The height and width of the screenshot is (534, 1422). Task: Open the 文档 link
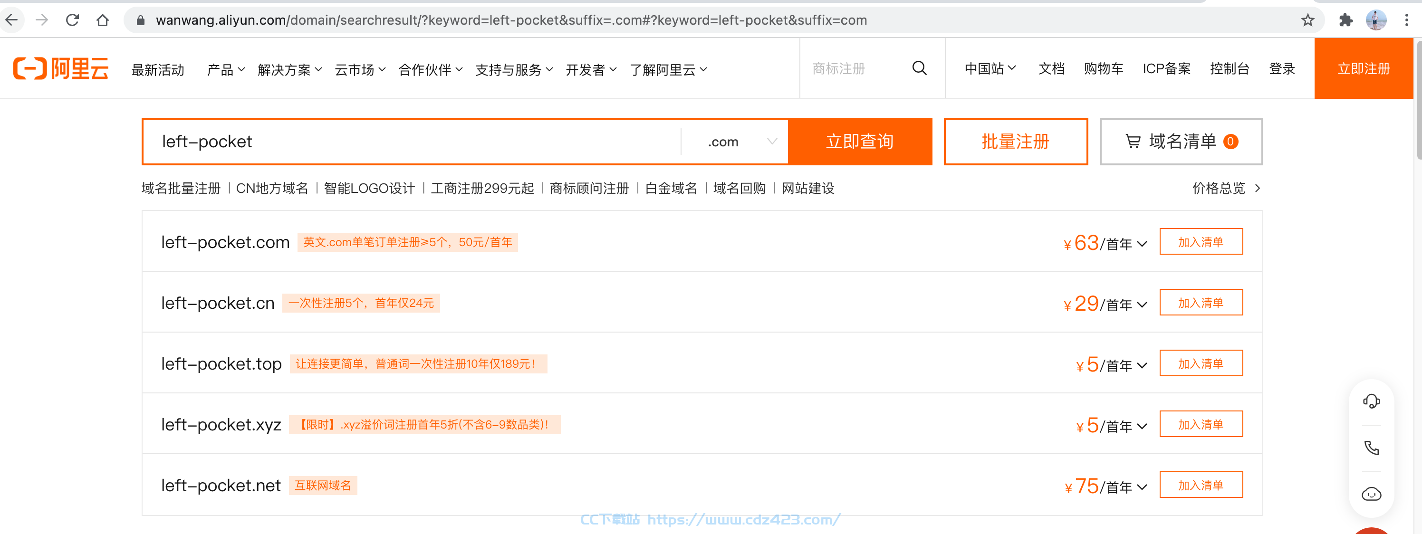[x=1052, y=68]
